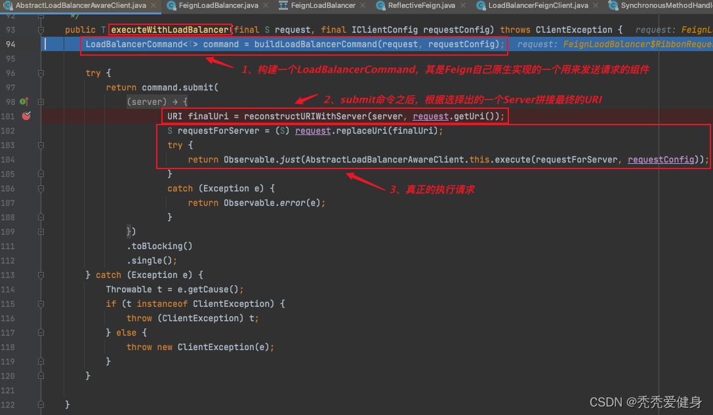Click line number 94 in the gutter

click(10, 44)
